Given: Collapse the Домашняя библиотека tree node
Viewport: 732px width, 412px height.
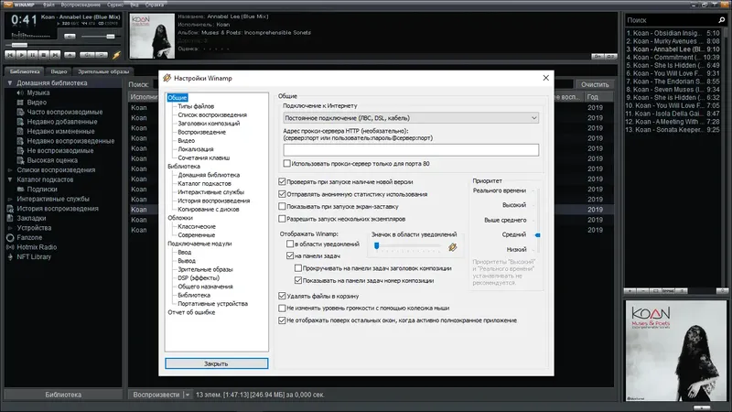Looking at the screenshot, I should [x=9, y=83].
